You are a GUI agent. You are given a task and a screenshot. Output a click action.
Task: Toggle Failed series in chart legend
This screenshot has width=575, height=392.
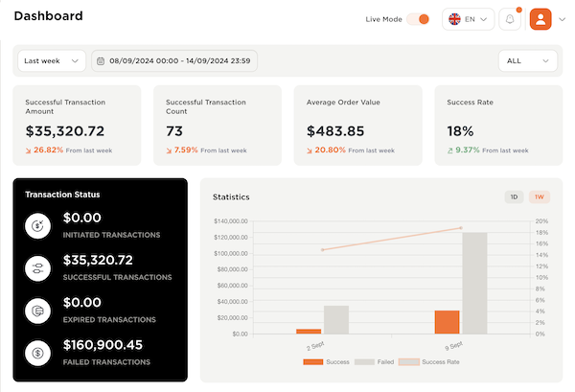[375, 362]
